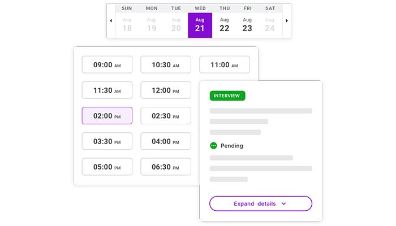
Task: Select the 03:30 PM time slot
Action: 107,141
